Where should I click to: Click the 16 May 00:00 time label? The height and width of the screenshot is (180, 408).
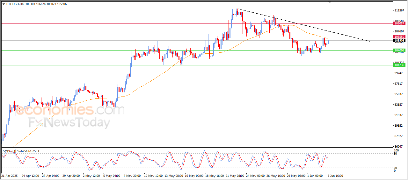(x=195, y=175)
